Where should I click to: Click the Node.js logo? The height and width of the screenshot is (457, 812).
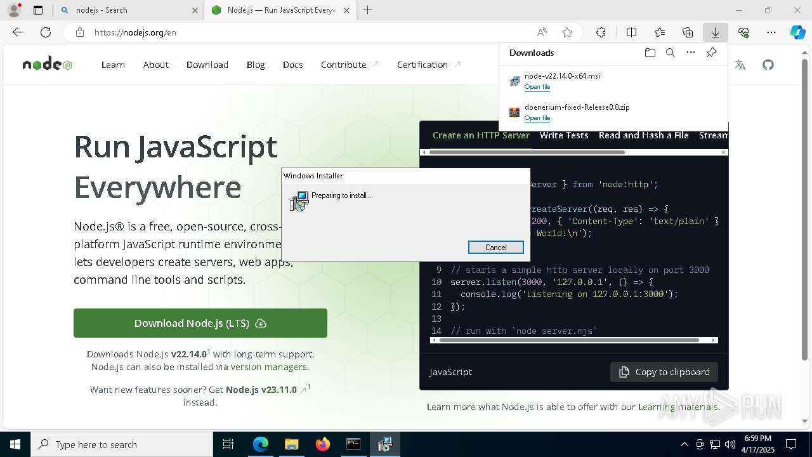[x=48, y=64]
